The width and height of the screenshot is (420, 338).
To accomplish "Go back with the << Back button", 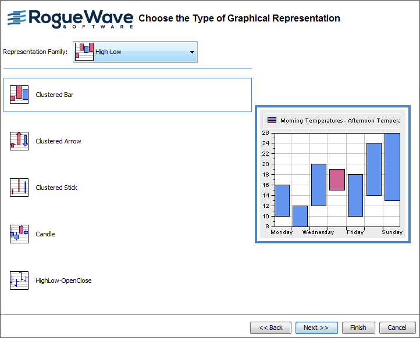I will tap(270, 328).
